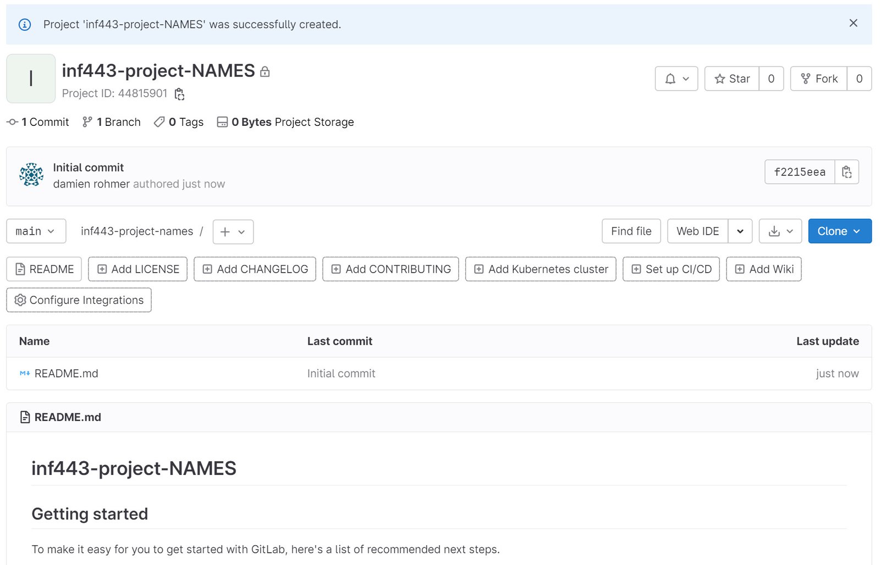Image resolution: width=880 pixels, height=565 pixels.
Task: Expand the Web IDE options chevron
Action: tap(740, 231)
